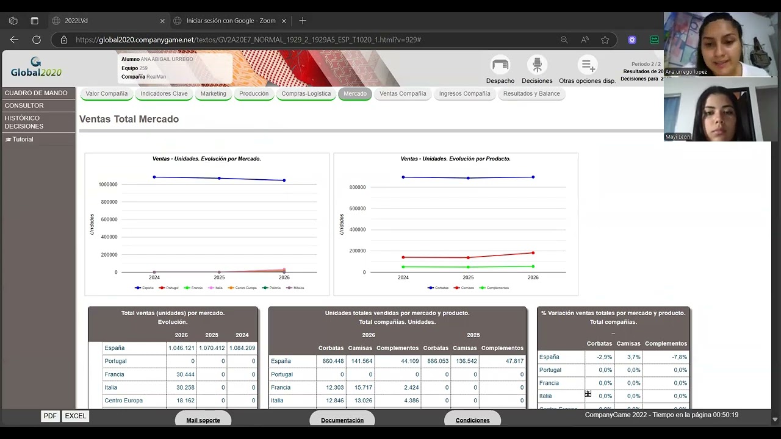This screenshot has height=439, width=781.
Task: Refresh the page with the browser reload icon
Action: tap(37, 40)
